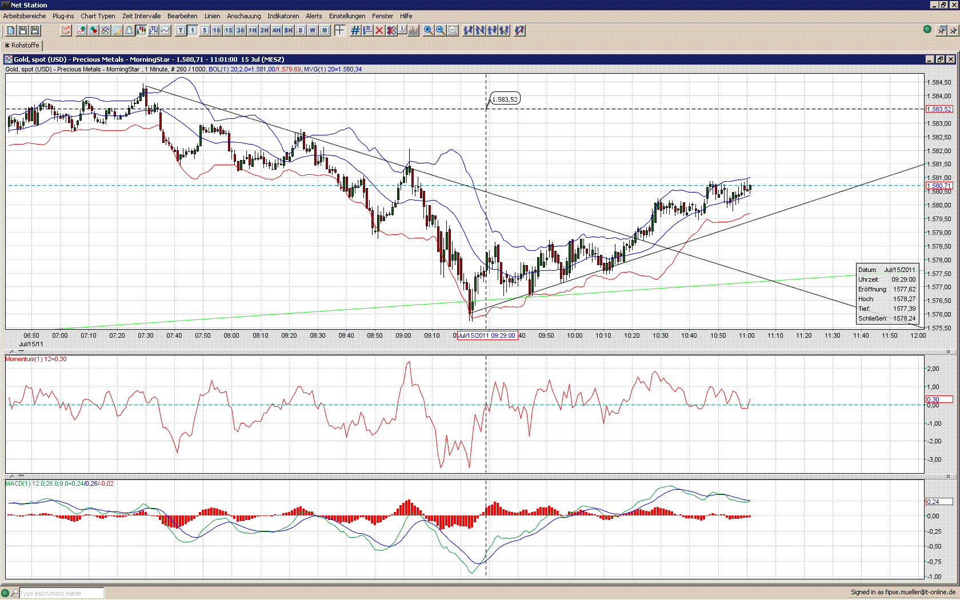This screenshot has width=960, height=600.
Task: Select the 4H interval button
Action: point(277,30)
